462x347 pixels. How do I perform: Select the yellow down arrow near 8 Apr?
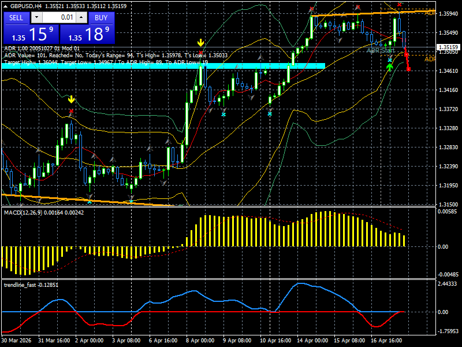pos(200,43)
